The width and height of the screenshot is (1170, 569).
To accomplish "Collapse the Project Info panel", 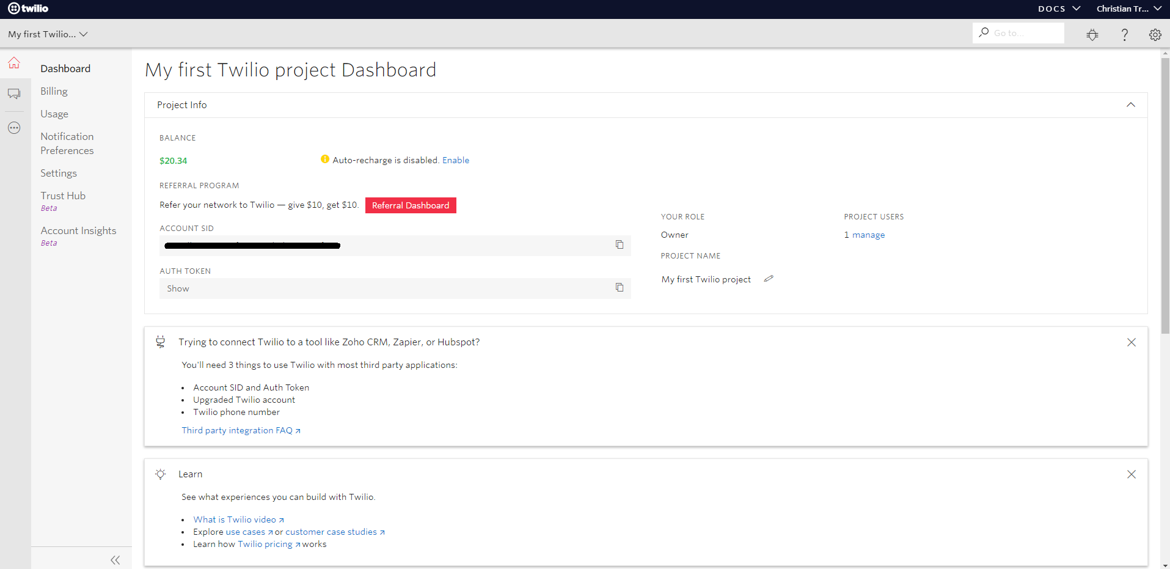I will coord(1131,105).
